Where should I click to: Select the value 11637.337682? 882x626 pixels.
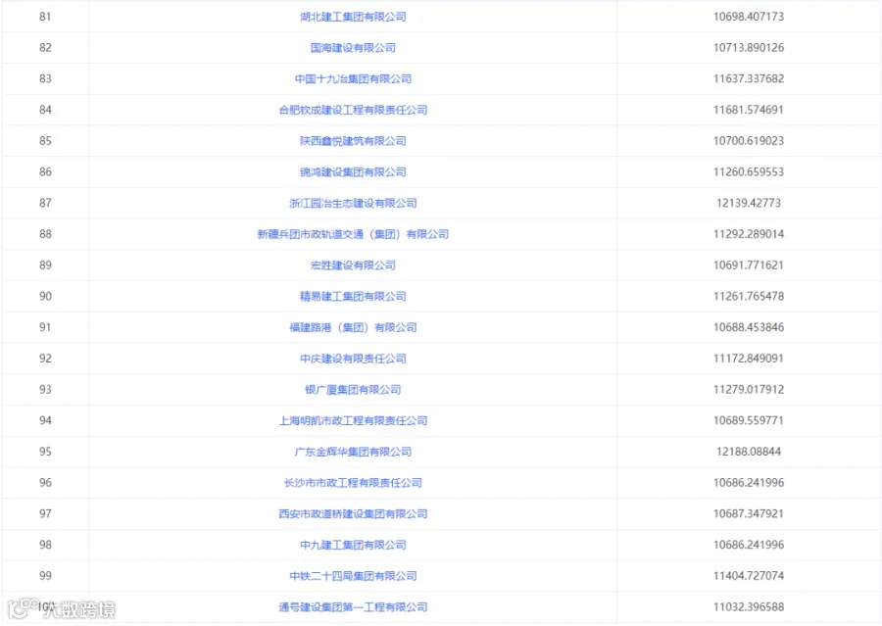coord(748,78)
